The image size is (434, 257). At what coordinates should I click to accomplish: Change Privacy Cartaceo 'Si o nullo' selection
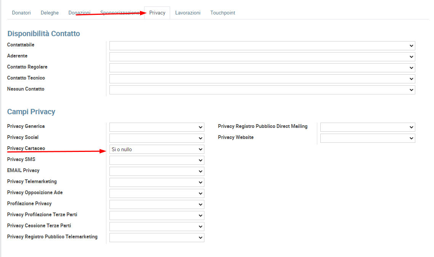(157, 149)
